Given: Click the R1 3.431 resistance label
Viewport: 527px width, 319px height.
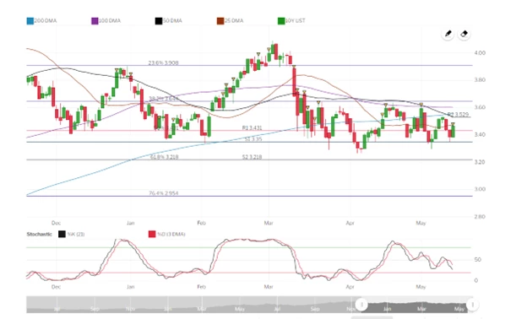Looking at the screenshot, I should point(252,128).
